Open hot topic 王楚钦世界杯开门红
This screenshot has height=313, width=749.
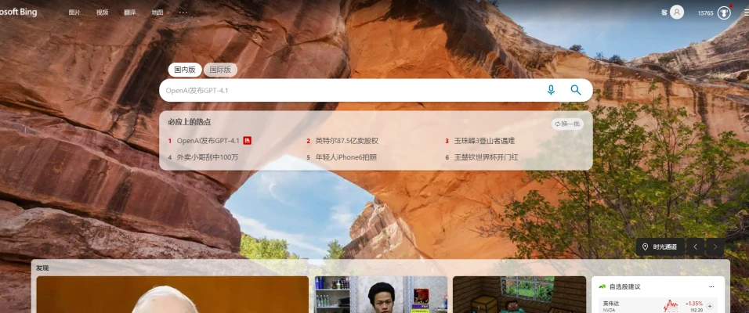487,157
